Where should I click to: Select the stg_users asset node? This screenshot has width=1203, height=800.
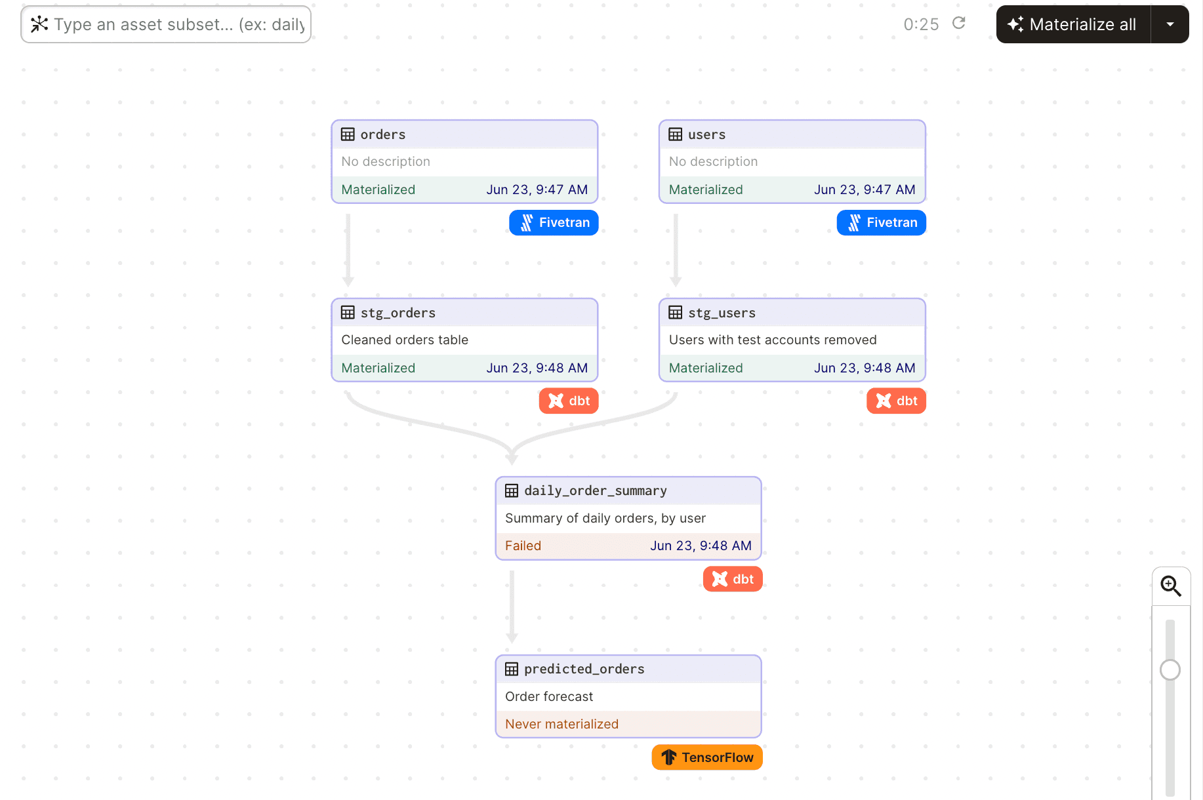[722, 313]
